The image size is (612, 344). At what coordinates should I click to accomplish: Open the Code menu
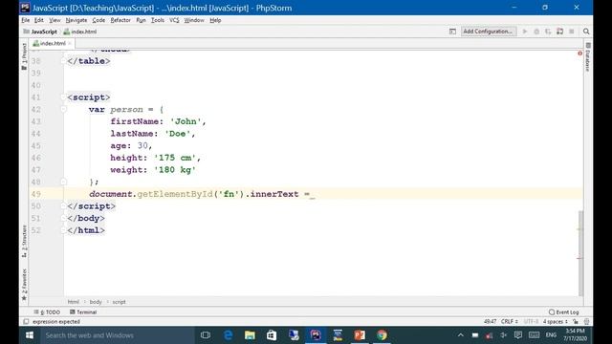(x=98, y=20)
